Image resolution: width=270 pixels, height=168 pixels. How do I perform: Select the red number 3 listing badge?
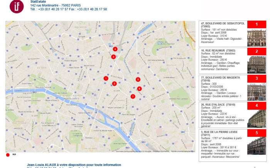point(256,79)
